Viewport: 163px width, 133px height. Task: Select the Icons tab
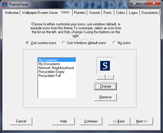pyautogui.click(x=66, y=12)
